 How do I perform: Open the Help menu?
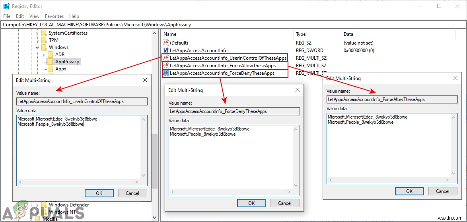coord(74,16)
